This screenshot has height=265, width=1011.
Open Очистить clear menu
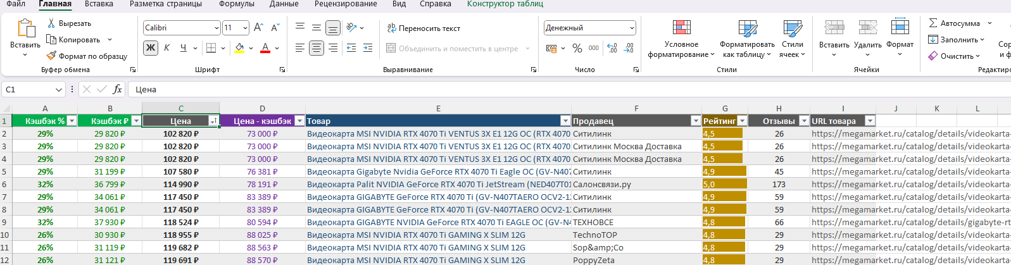click(x=954, y=56)
